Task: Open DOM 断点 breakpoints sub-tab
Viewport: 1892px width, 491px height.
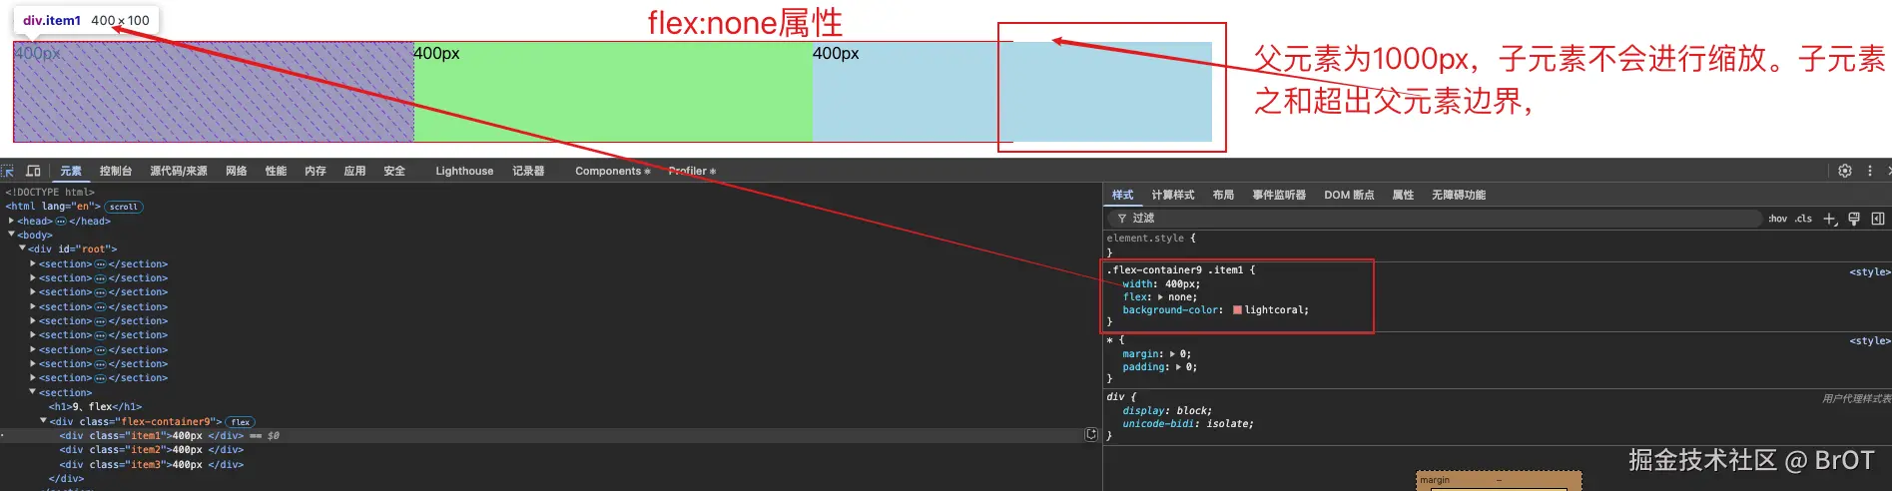Action: (1349, 196)
